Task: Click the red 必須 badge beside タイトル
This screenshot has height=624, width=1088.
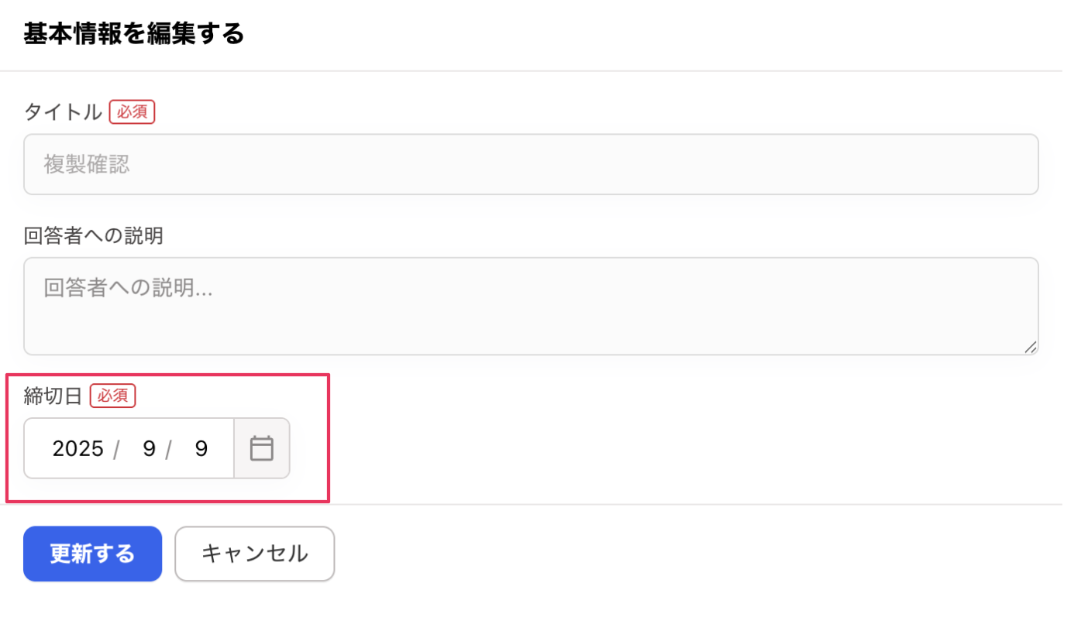Action: pos(132,111)
